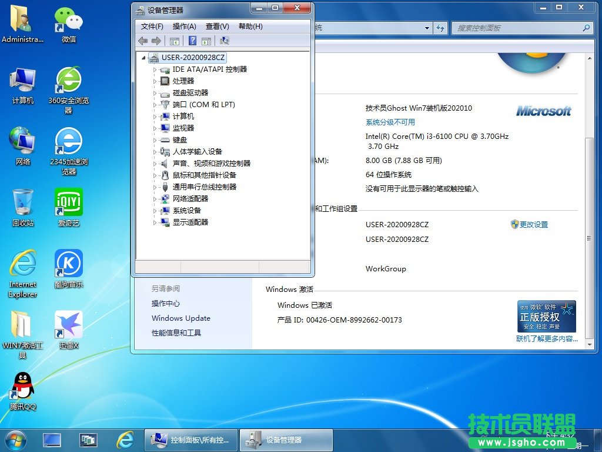Expand the 网络适配器 device category
This screenshot has width=602, height=452.
pos(155,199)
